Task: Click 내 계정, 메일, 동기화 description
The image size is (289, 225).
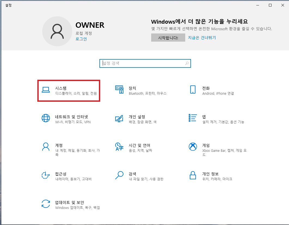Action: [77, 152]
